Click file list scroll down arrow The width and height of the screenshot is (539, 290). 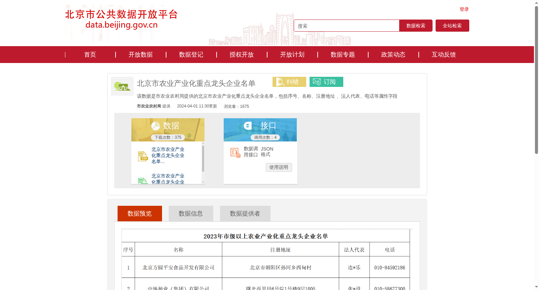203,182
